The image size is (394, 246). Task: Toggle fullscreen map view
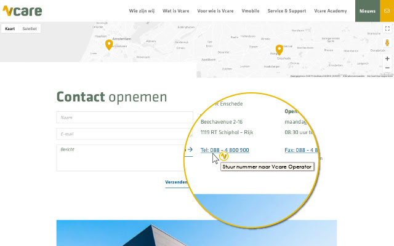click(x=387, y=29)
